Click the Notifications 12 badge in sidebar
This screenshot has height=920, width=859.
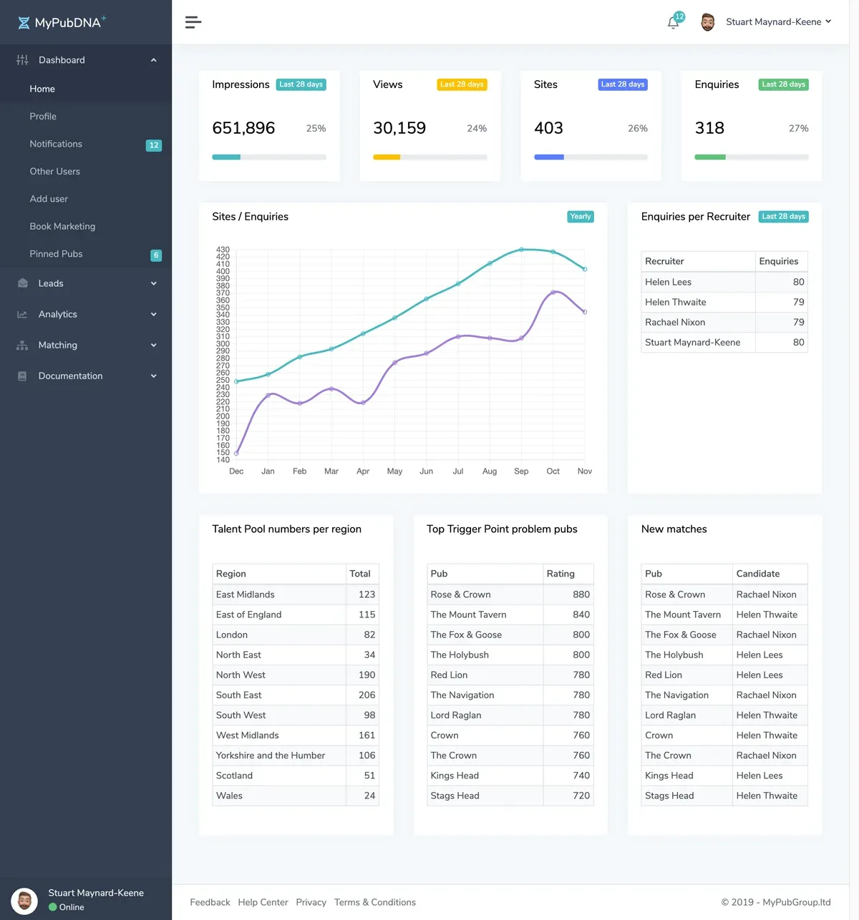tap(154, 145)
